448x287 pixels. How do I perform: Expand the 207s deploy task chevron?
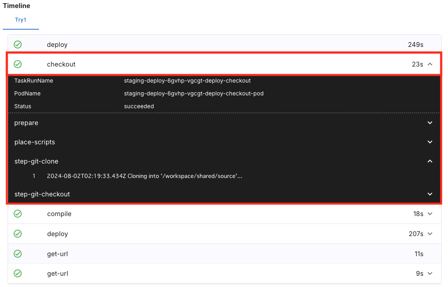coord(430,234)
